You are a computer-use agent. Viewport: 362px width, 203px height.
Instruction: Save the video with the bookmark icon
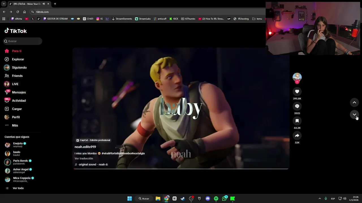tap(297, 121)
